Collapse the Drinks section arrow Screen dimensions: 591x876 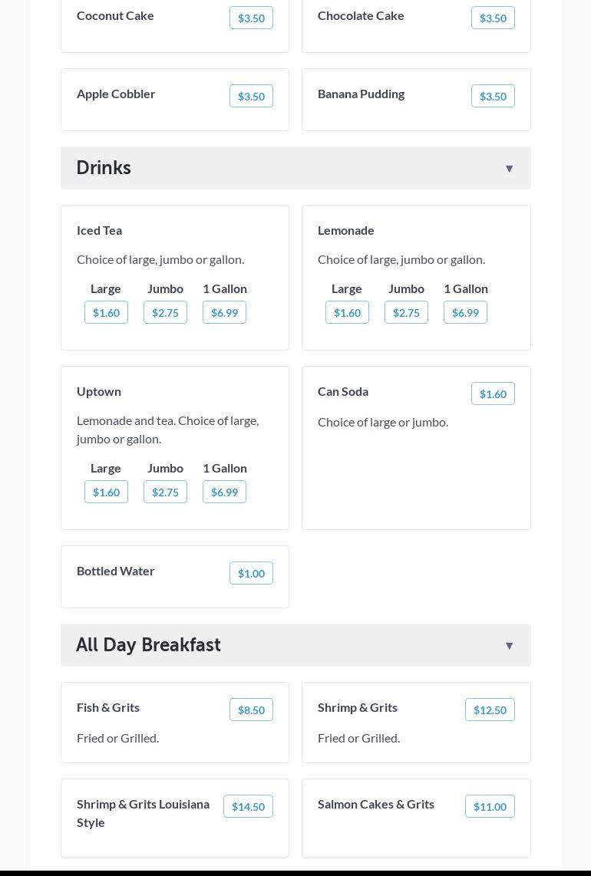[509, 169]
